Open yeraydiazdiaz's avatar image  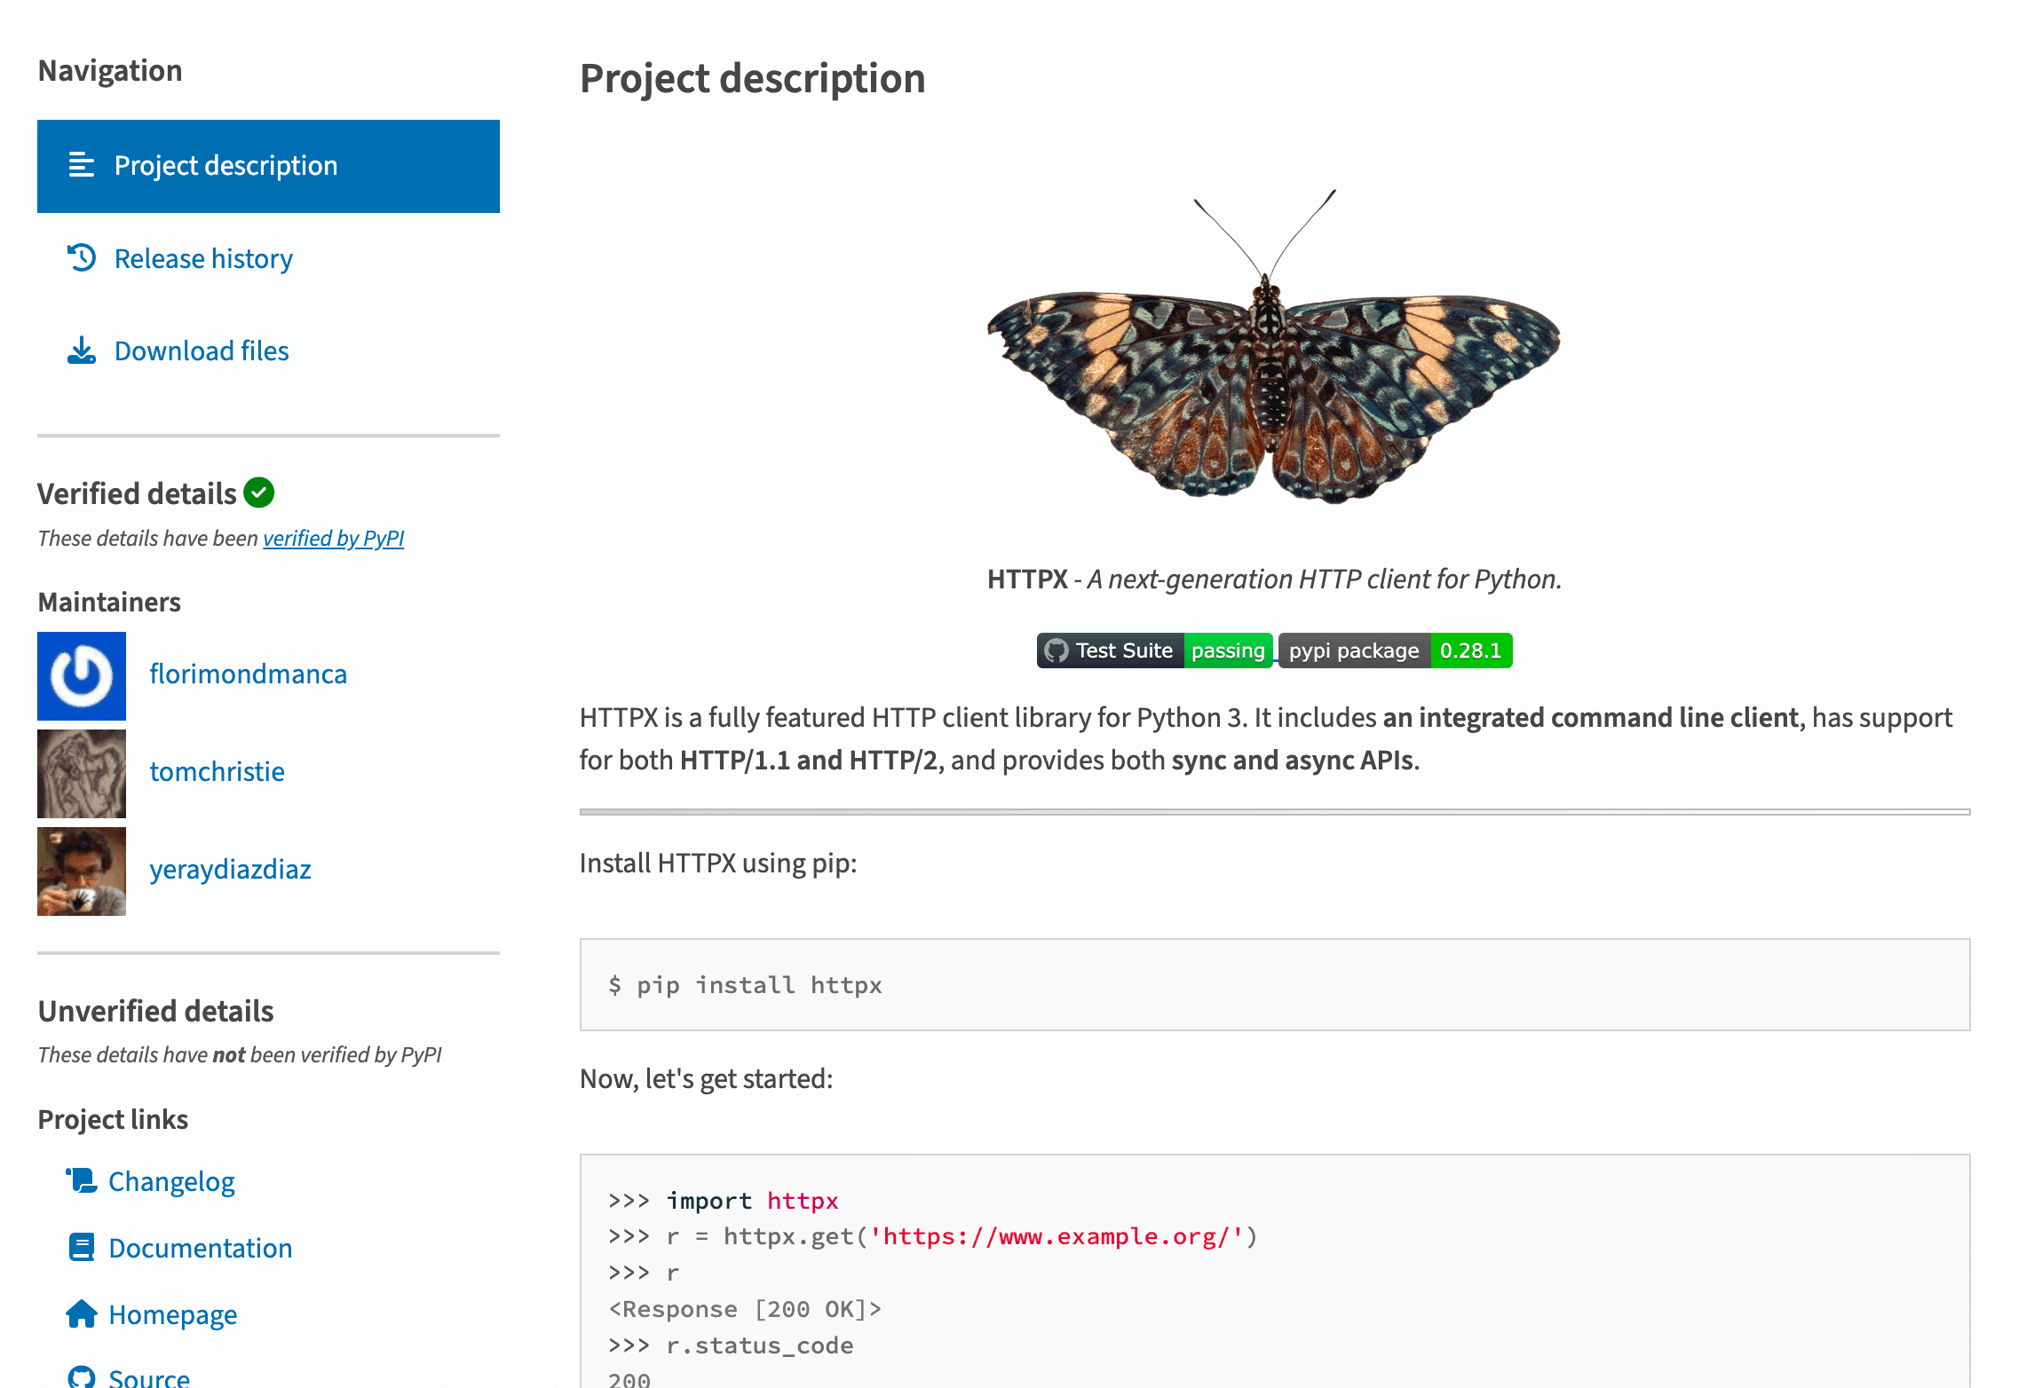[x=82, y=871]
